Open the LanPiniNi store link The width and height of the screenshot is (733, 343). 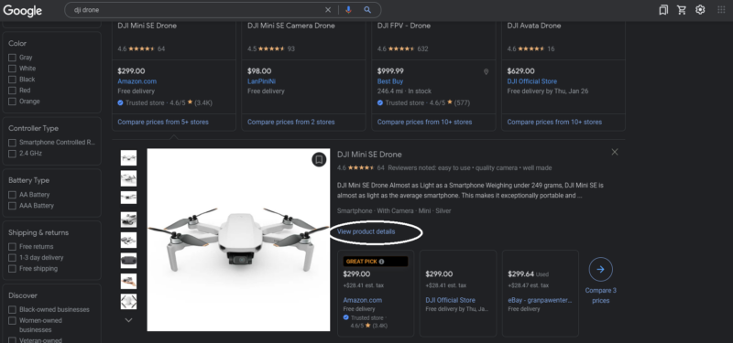pos(261,81)
